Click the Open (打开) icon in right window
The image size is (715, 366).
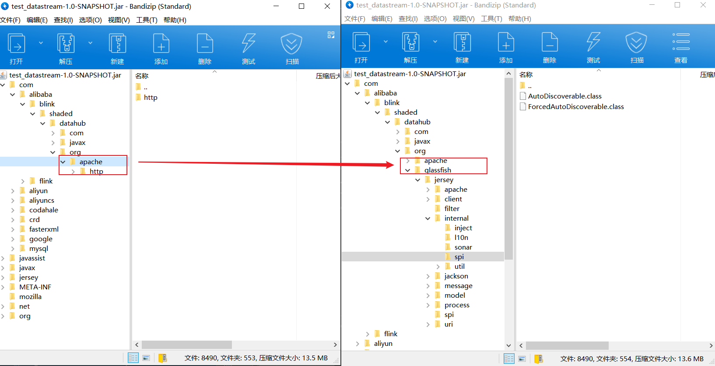(x=361, y=42)
